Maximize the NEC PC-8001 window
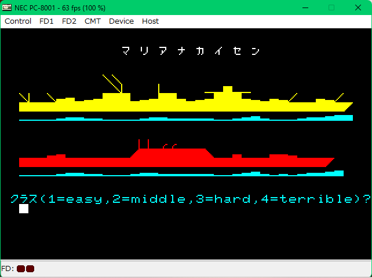 point(331,8)
